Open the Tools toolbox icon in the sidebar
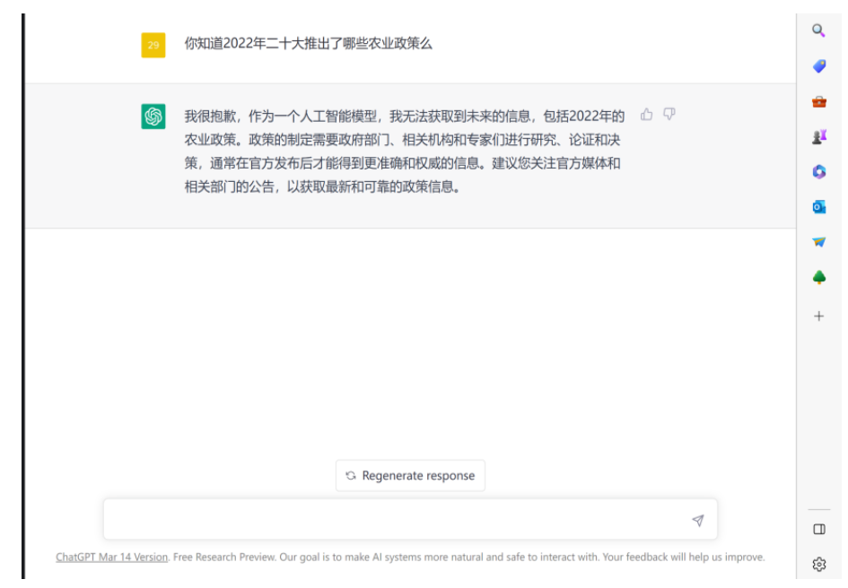The width and height of the screenshot is (848, 588). point(817,100)
